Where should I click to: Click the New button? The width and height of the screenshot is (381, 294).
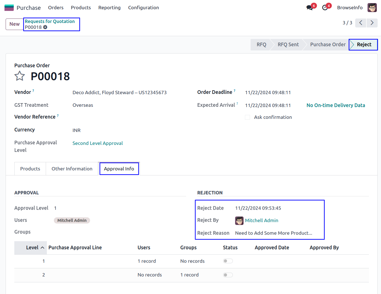pos(15,24)
